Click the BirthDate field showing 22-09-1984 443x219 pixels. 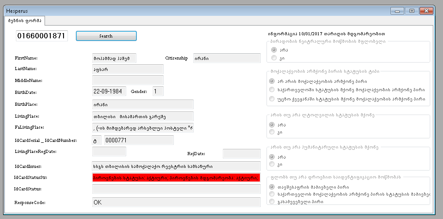[109, 92]
